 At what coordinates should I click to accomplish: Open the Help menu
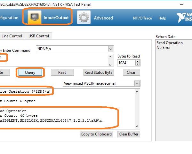click(x=162, y=18)
